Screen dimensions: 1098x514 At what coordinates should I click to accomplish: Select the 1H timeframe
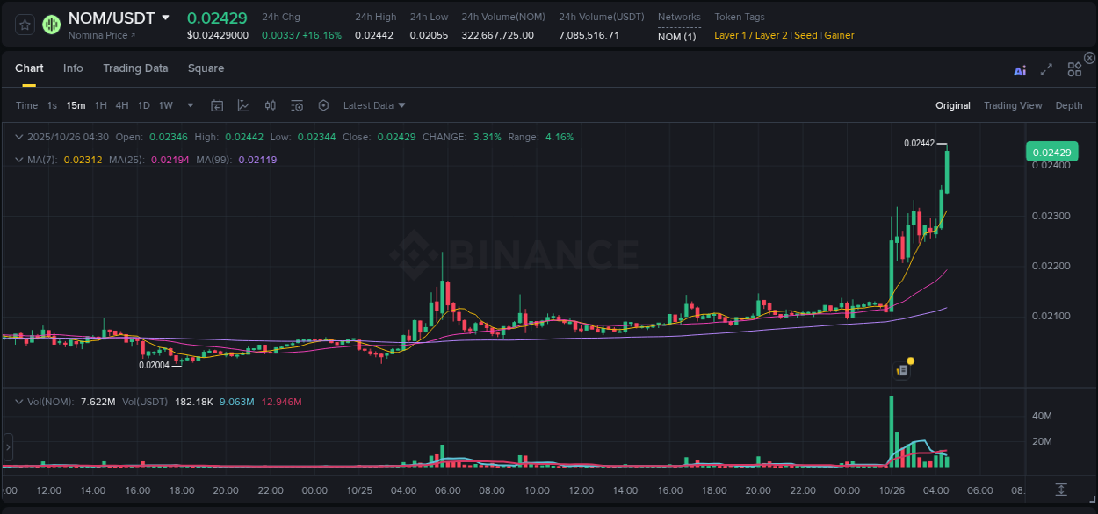[x=100, y=104]
